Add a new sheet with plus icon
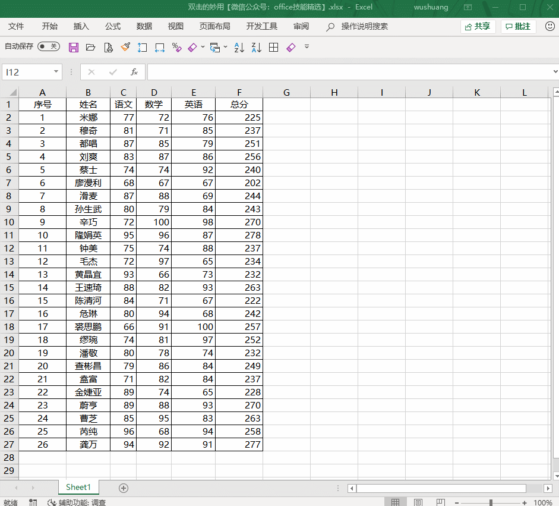 [x=124, y=488]
